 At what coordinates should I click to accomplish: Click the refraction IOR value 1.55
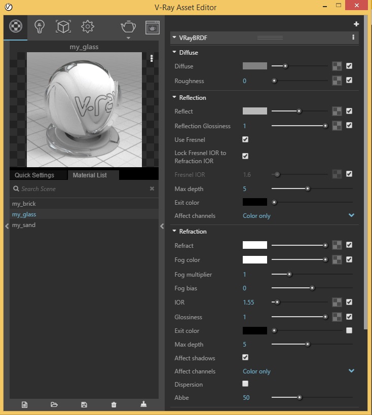248,302
